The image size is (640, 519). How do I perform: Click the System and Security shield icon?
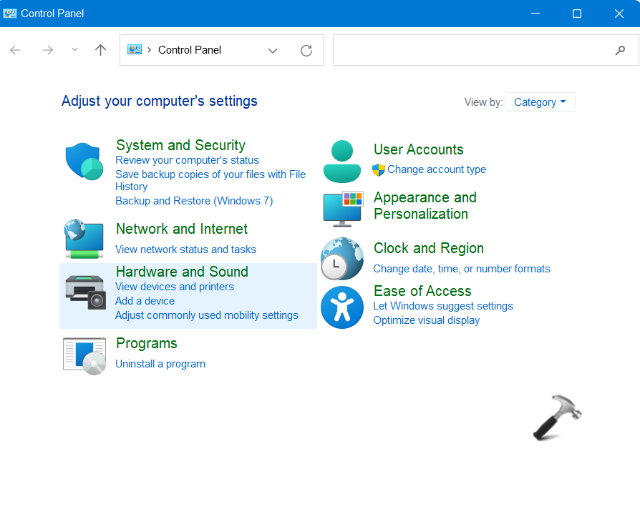84,161
